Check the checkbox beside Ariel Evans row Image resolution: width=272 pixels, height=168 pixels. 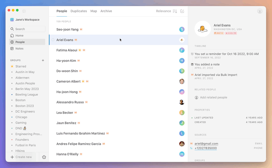pyautogui.click(x=53, y=40)
